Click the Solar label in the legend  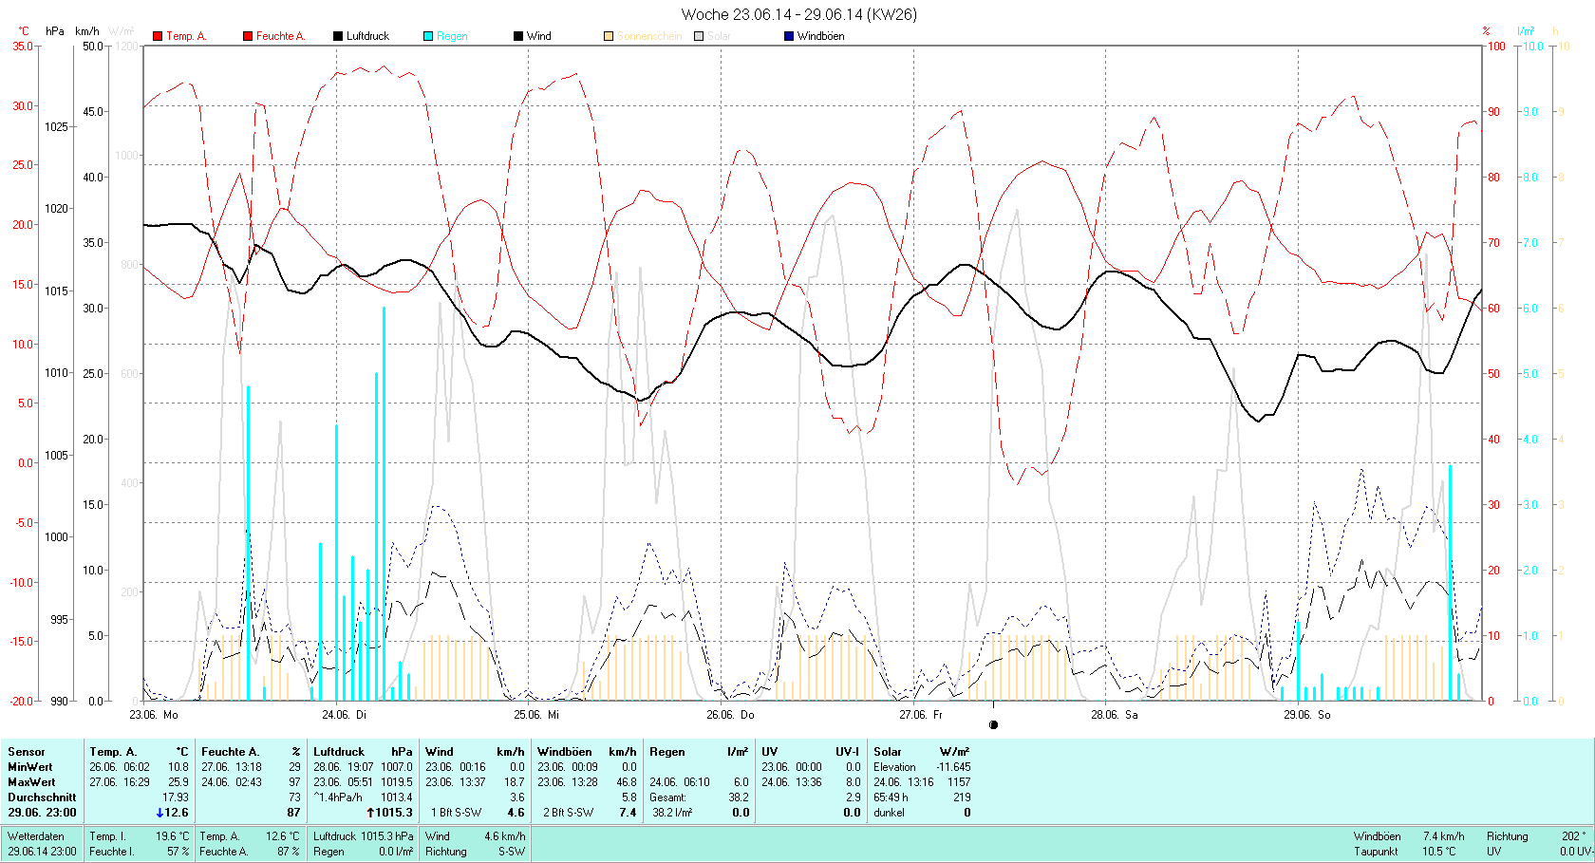pos(719,36)
